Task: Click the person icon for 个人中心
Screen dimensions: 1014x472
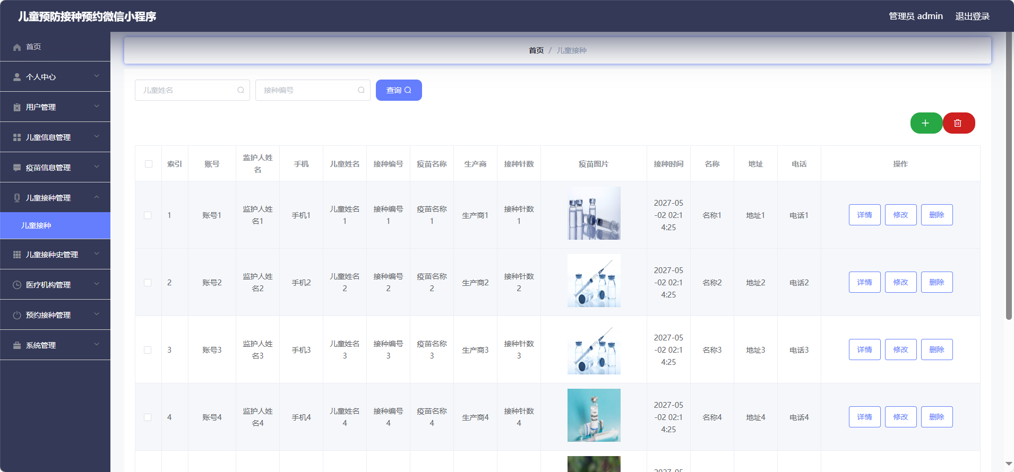Action: click(x=17, y=77)
